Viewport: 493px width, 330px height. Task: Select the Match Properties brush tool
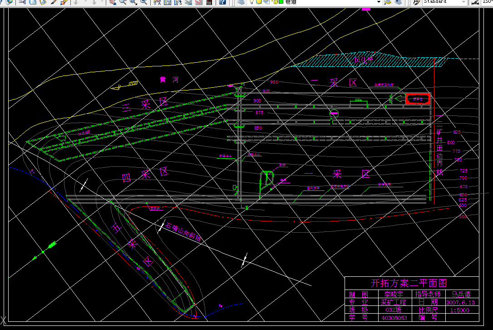[54, 2]
